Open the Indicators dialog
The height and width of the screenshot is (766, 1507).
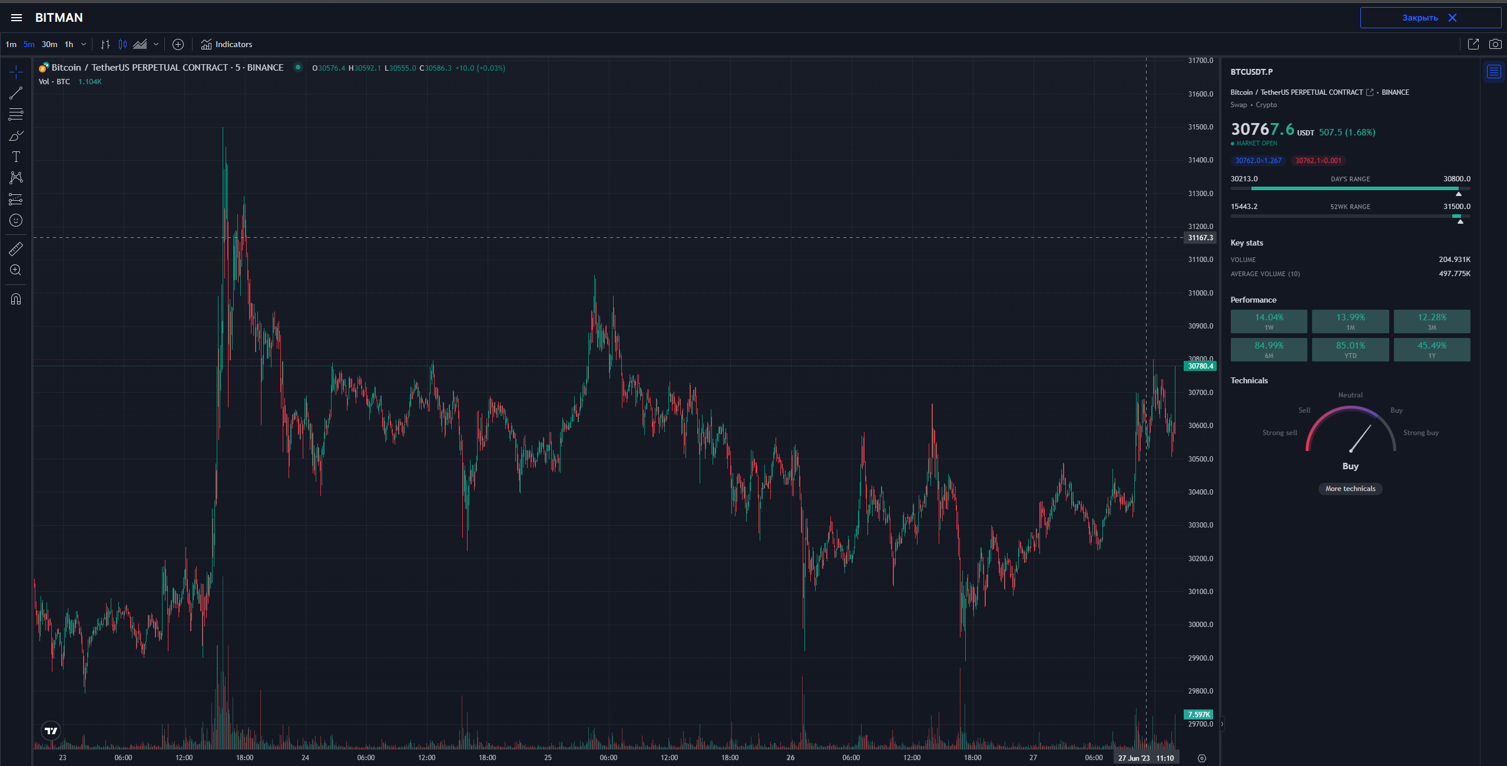[227, 44]
